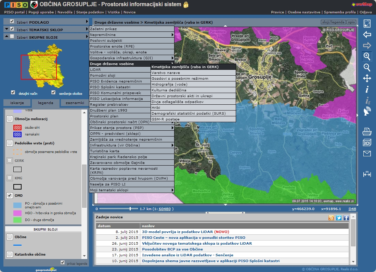The image size is (376, 272).
Task: Open the 3D view tool
Action: [367, 142]
